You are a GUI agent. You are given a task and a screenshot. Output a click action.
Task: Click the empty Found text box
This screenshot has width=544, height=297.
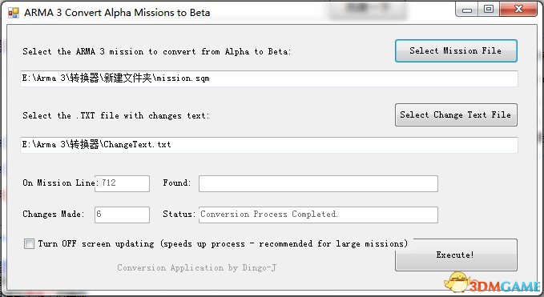coord(318,183)
